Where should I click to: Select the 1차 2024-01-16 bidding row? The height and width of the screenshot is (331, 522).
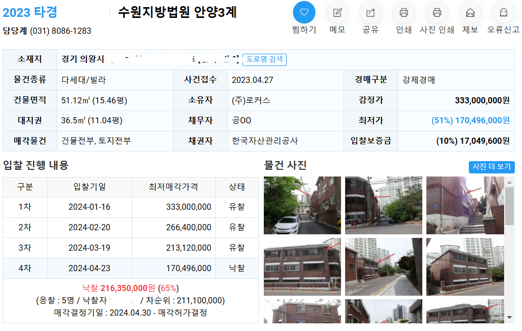click(x=130, y=207)
